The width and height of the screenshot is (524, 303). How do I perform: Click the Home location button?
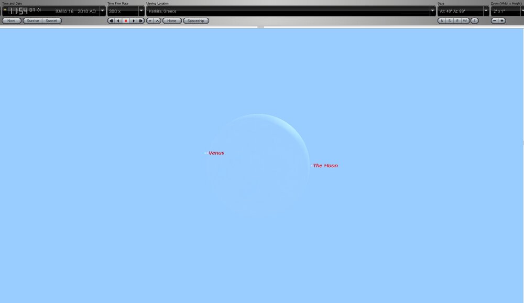[172, 21]
